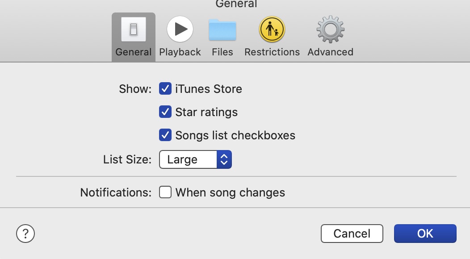
Task: Open help with the question mark button
Action: 25,233
